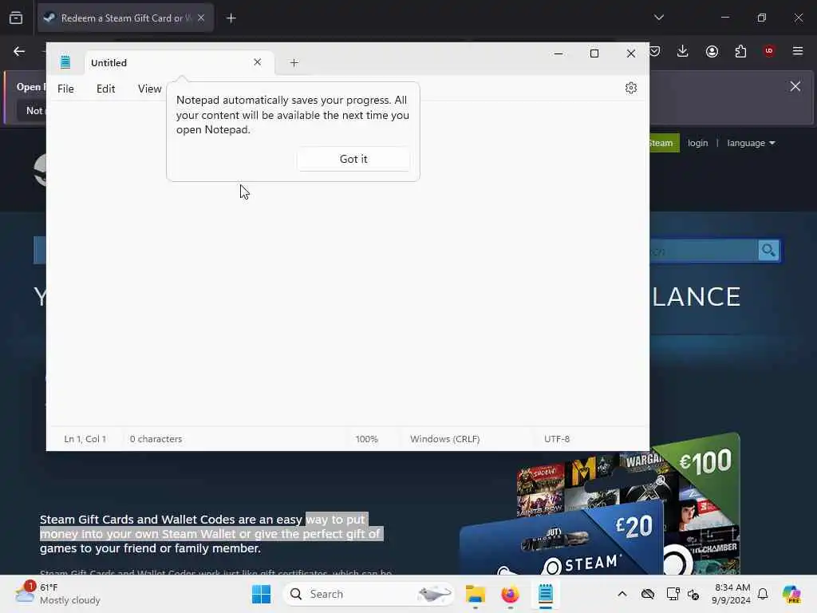Close the Steam browser tab
The image size is (817, 613).
[201, 18]
